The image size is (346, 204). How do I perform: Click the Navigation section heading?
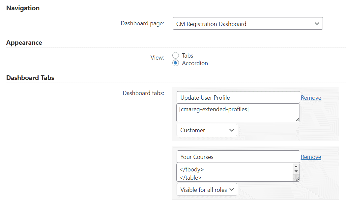[23, 8]
